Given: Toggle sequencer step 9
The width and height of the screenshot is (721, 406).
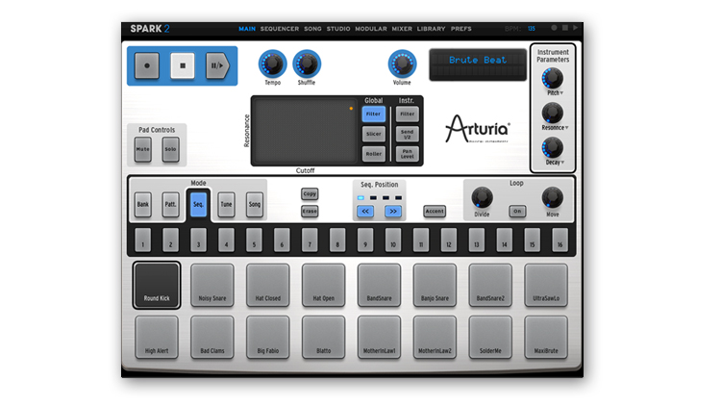Looking at the screenshot, I should tap(365, 240).
